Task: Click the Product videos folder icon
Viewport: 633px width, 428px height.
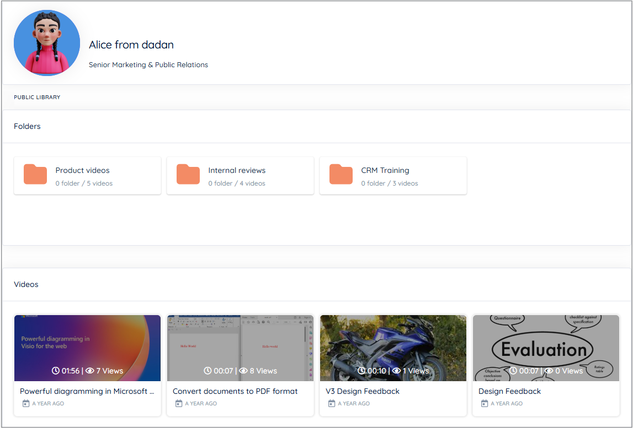Action: tap(35, 175)
